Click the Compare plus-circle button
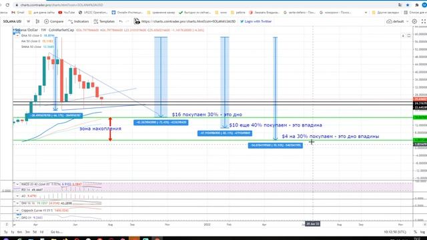The image size is (427, 240). click(54, 21)
